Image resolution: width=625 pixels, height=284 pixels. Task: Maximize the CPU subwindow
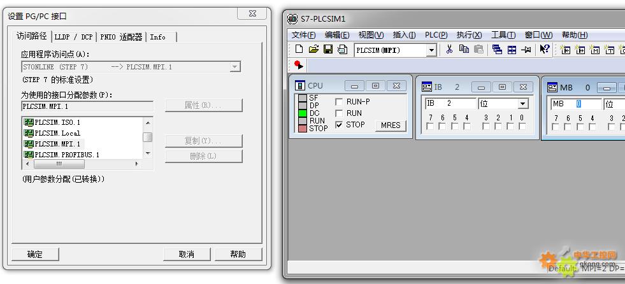375,85
